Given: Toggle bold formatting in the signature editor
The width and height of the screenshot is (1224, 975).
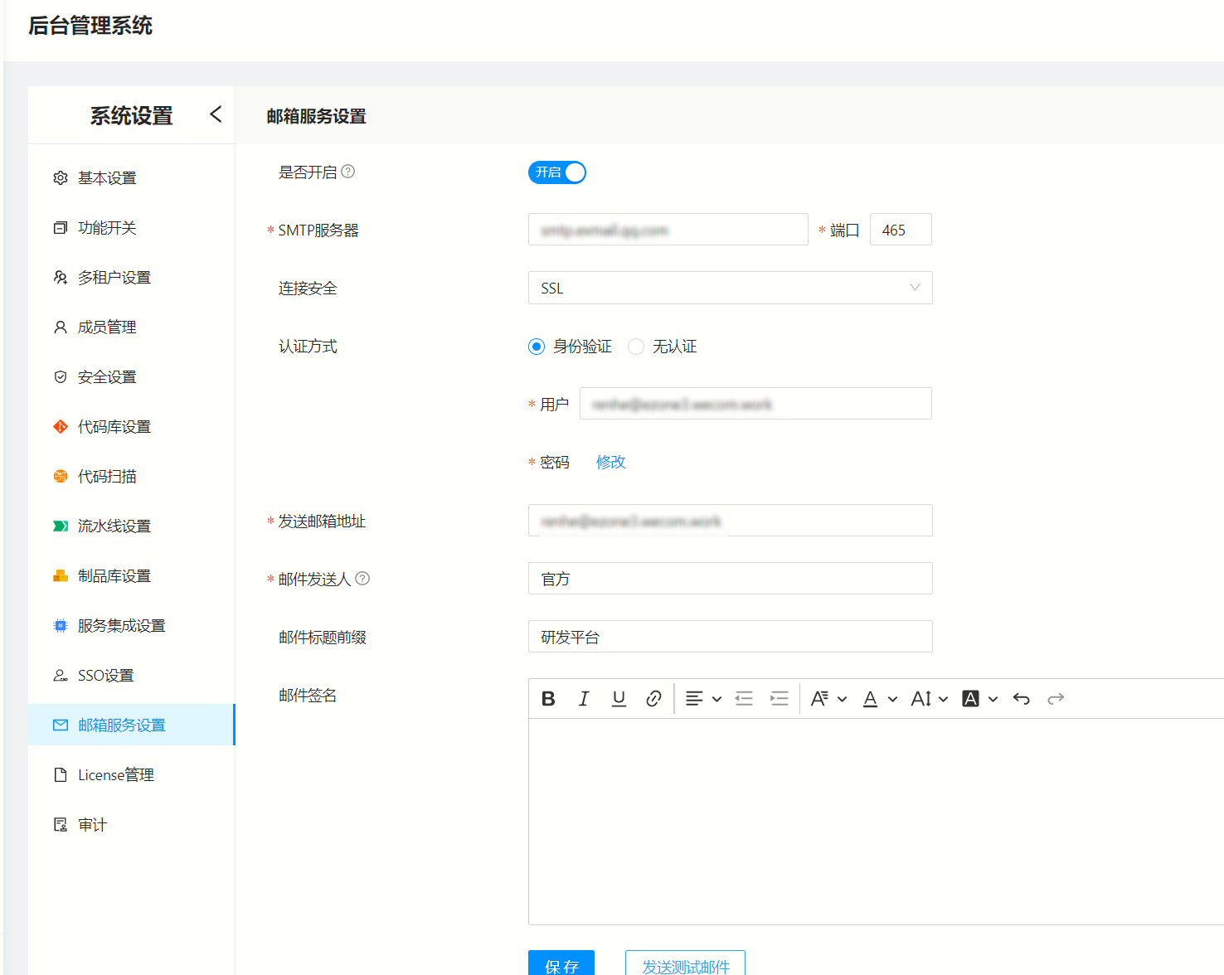Looking at the screenshot, I should coord(547,698).
